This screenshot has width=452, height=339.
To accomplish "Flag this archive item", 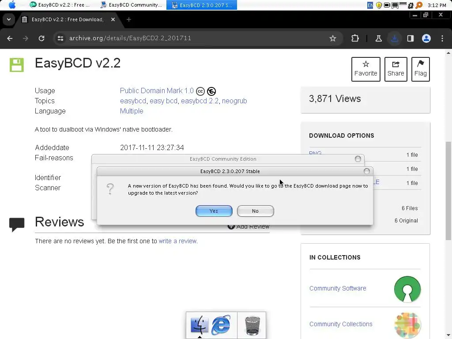I will (x=421, y=69).
